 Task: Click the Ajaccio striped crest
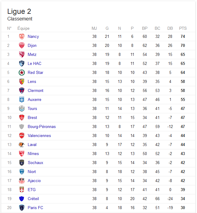click(x=21, y=181)
